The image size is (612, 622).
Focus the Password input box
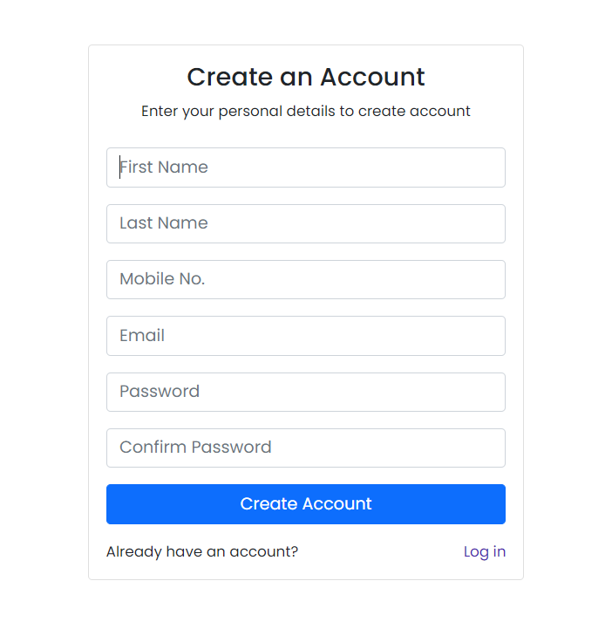(x=305, y=392)
